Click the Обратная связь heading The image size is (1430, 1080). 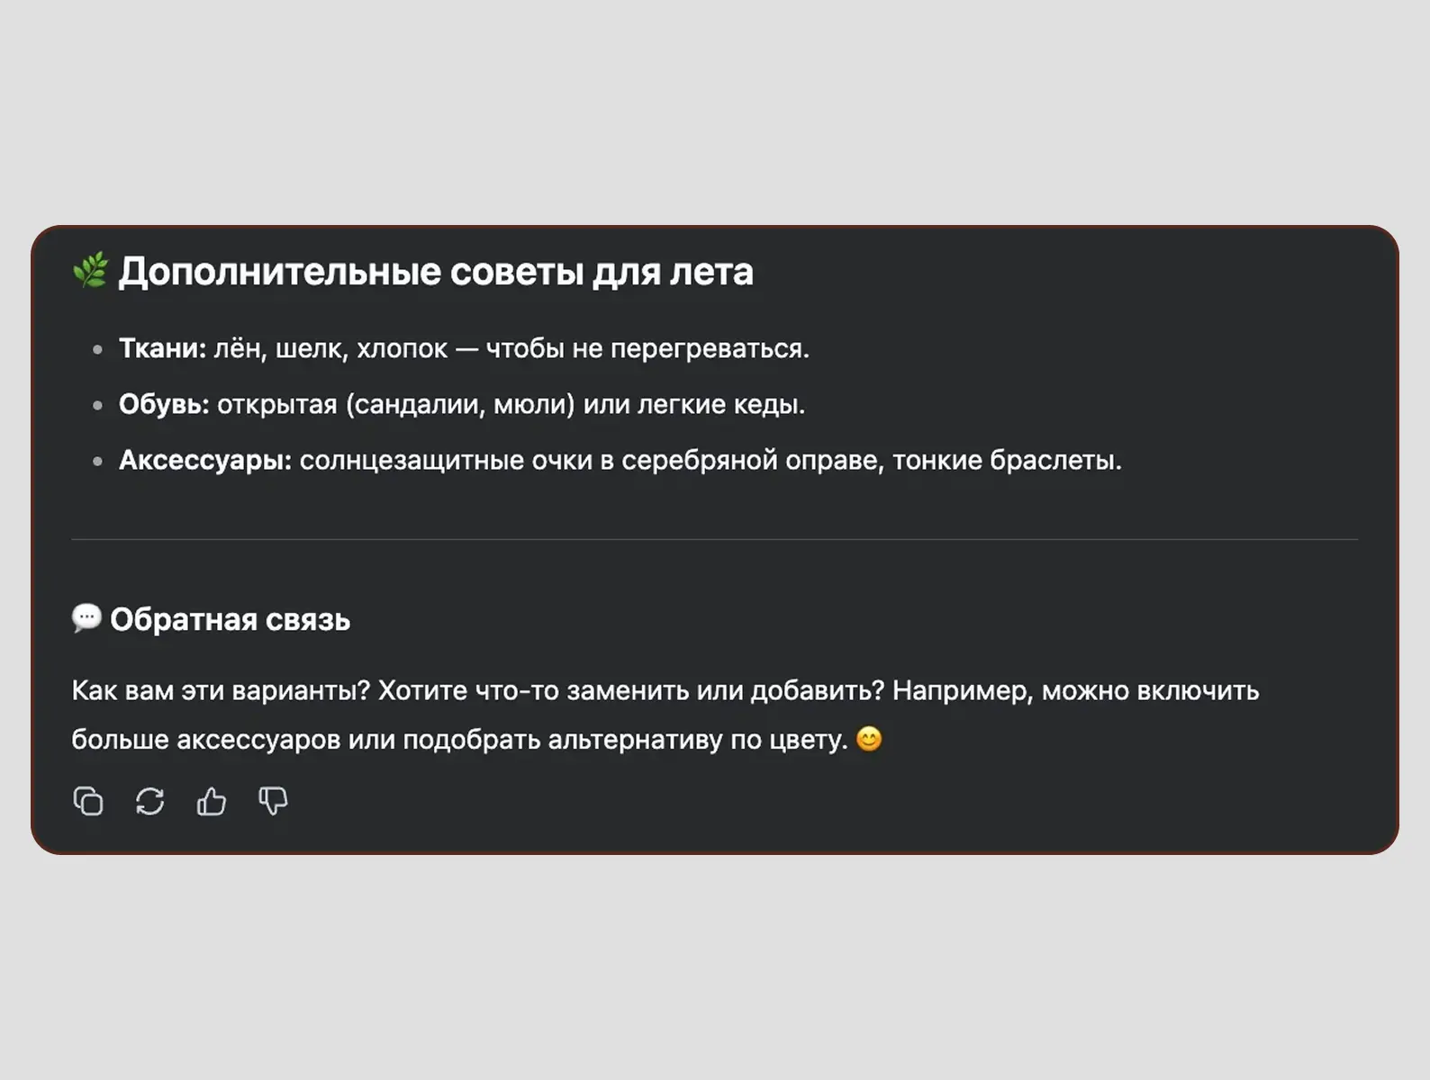[230, 620]
